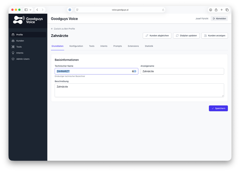The width and height of the screenshot is (240, 172).
Task: Open the Prompts tab
Action: pos(117,46)
